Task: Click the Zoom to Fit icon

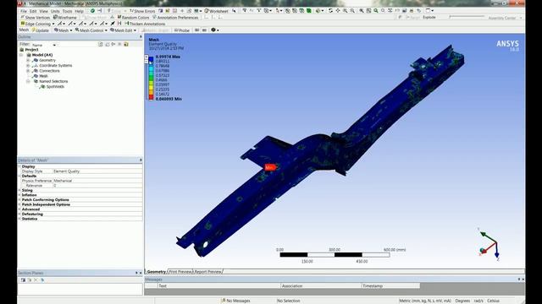Action: 362,11
